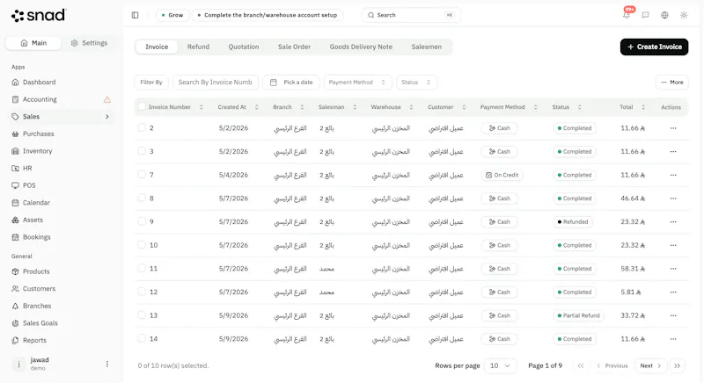The image size is (704, 383).
Task: Toggle the sun theme icon
Action: (684, 15)
